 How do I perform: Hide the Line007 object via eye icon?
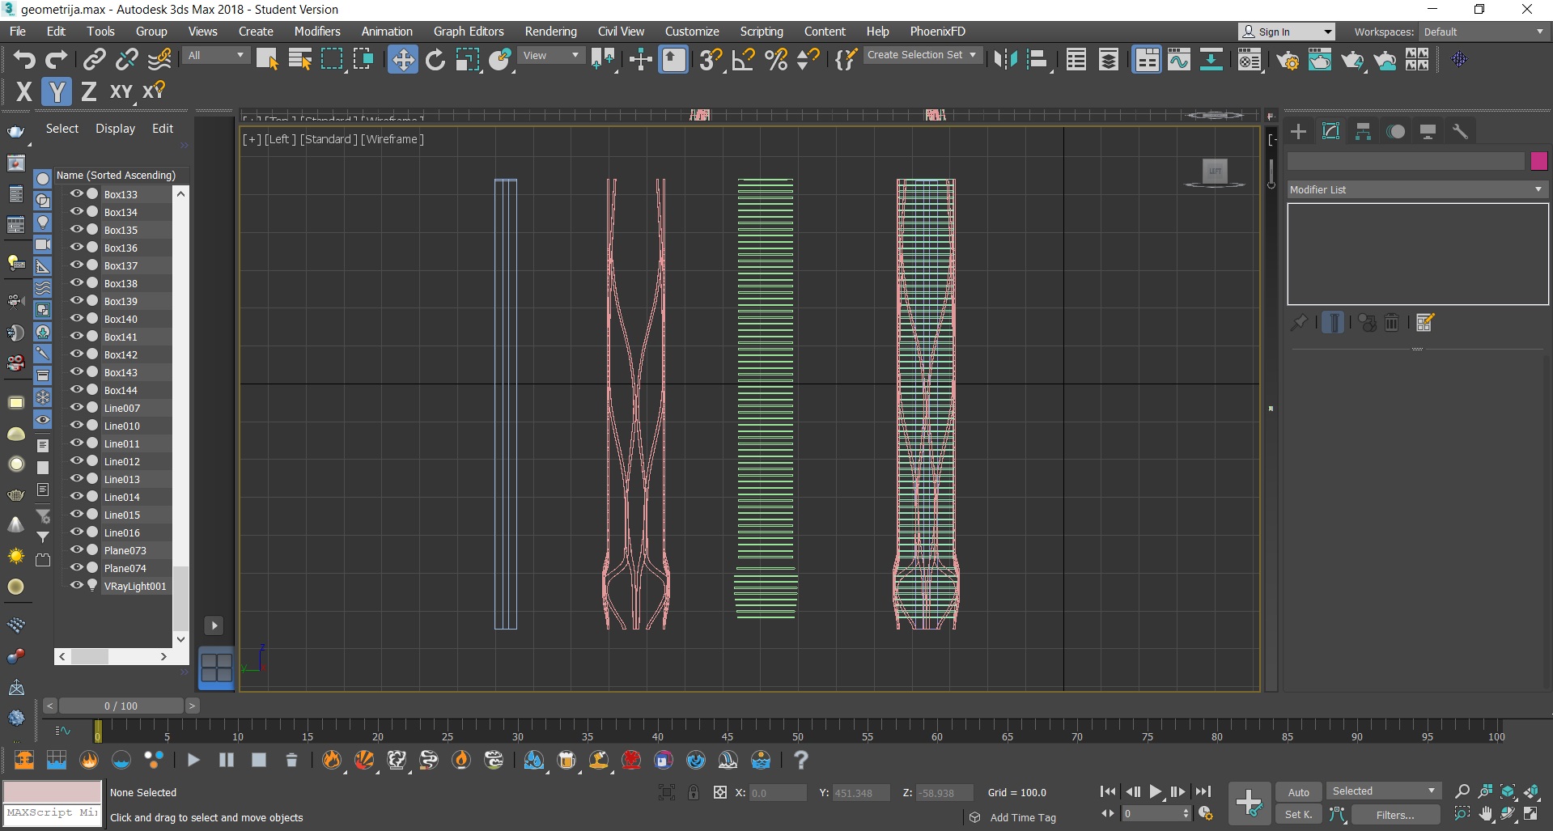tap(77, 407)
